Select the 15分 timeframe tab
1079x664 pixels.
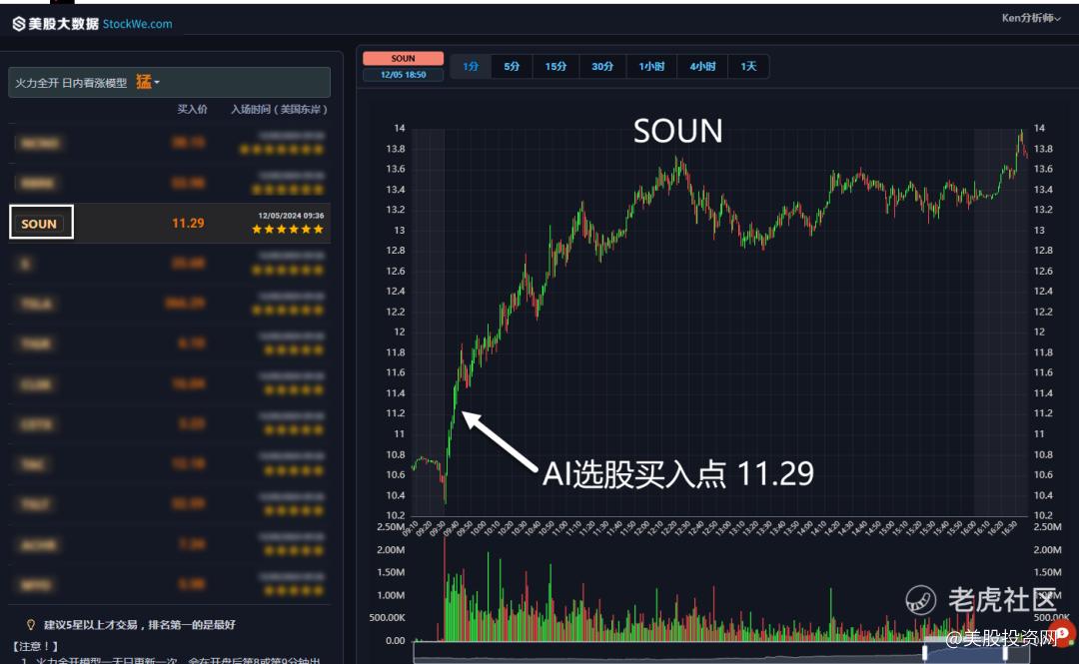coord(555,67)
